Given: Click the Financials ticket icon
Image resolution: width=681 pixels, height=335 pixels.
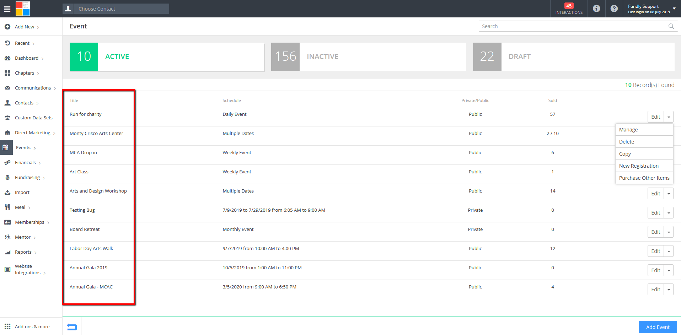Looking at the screenshot, I should pos(7,162).
